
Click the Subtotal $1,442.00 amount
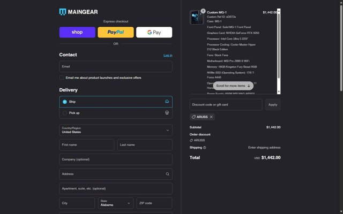pyautogui.click(x=273, y=127)
